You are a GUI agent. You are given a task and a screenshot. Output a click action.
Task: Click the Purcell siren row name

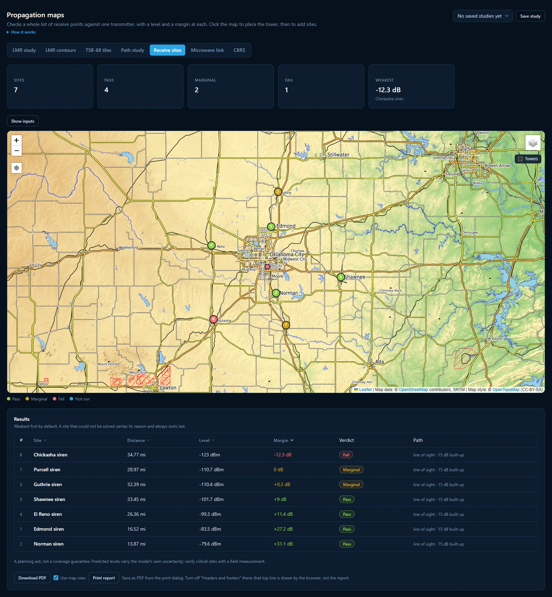47,469
